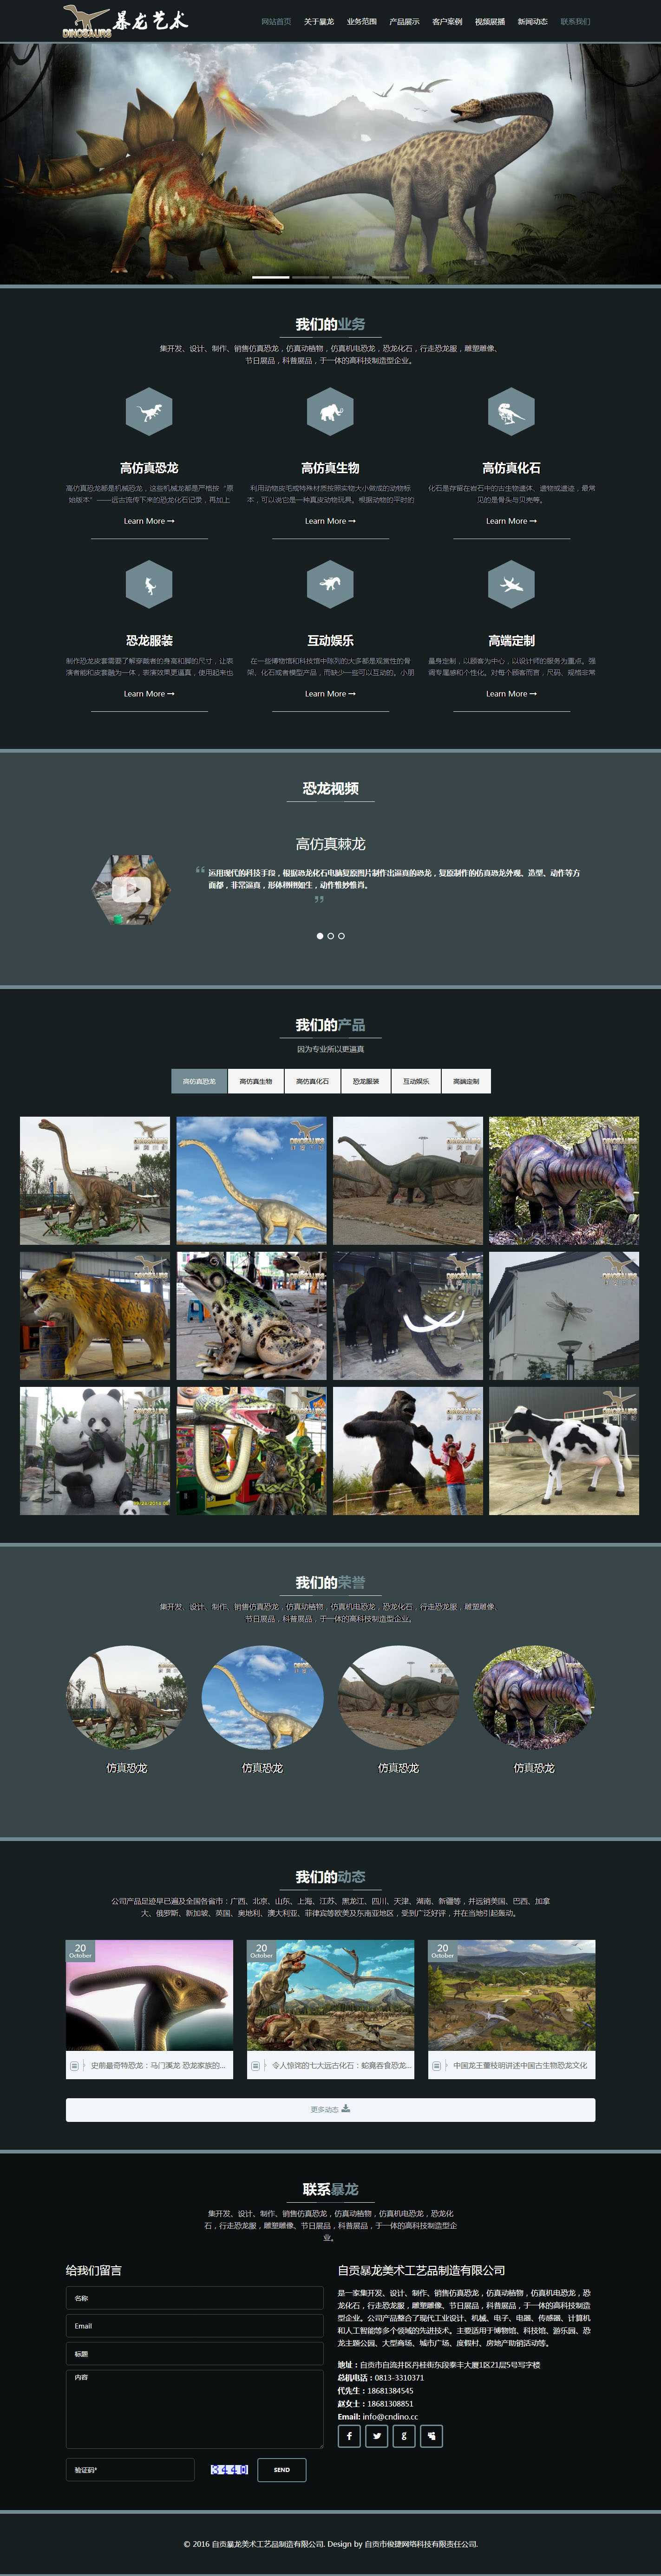
Task: Click the 高仿真生物 mammoth hexagon icon
Action: [x=330, y=411]
